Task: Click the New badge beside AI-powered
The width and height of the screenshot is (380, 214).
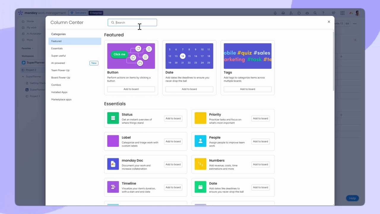Action: pos(94,63)
